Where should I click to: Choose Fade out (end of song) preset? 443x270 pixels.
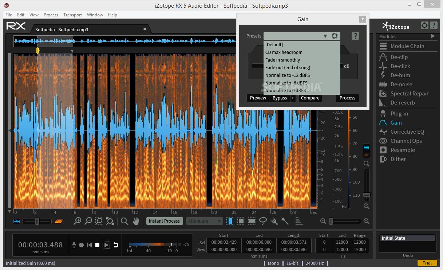302,67
